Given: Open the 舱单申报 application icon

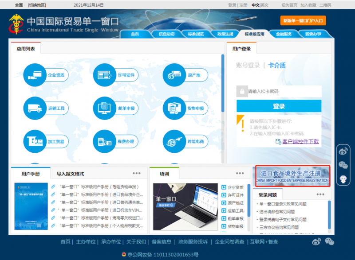Looking at the screenshot, I should (105, 108).
